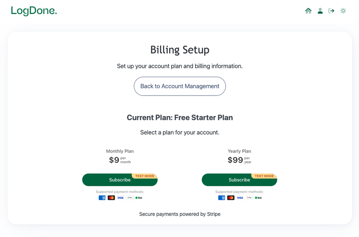Click the Mastercard icon under Monthly Plan

coord(111,198)
